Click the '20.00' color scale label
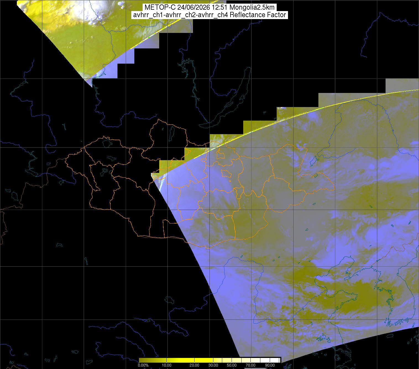This screenshot has width=419, height=369. tap(194, 365)
